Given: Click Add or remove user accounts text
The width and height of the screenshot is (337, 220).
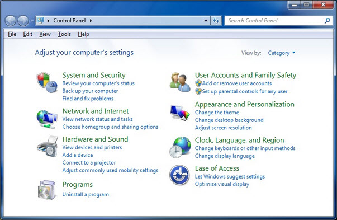Looking at the screenshot, I should [237, 83].
